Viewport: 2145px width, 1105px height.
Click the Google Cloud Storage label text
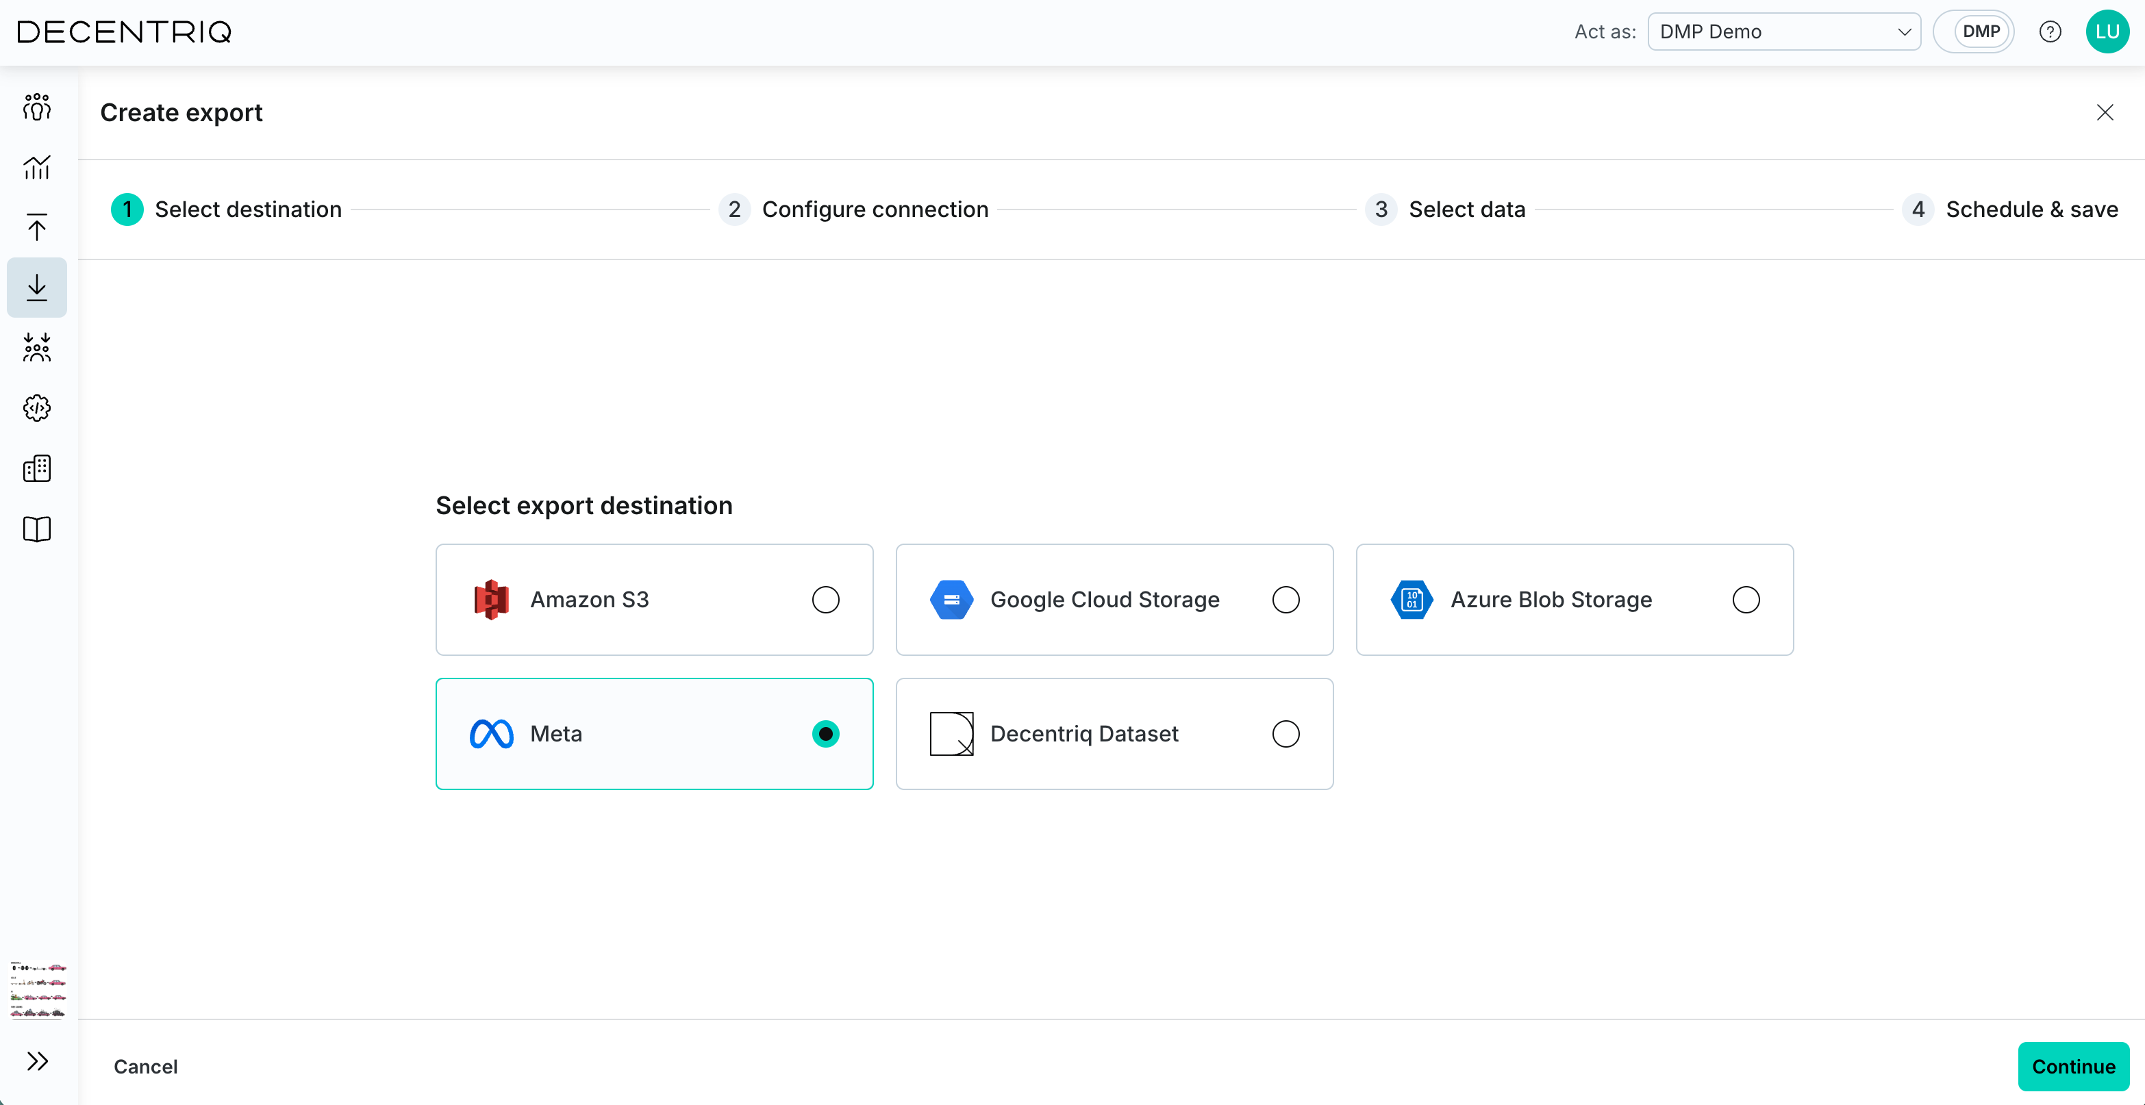point(1105,600)
